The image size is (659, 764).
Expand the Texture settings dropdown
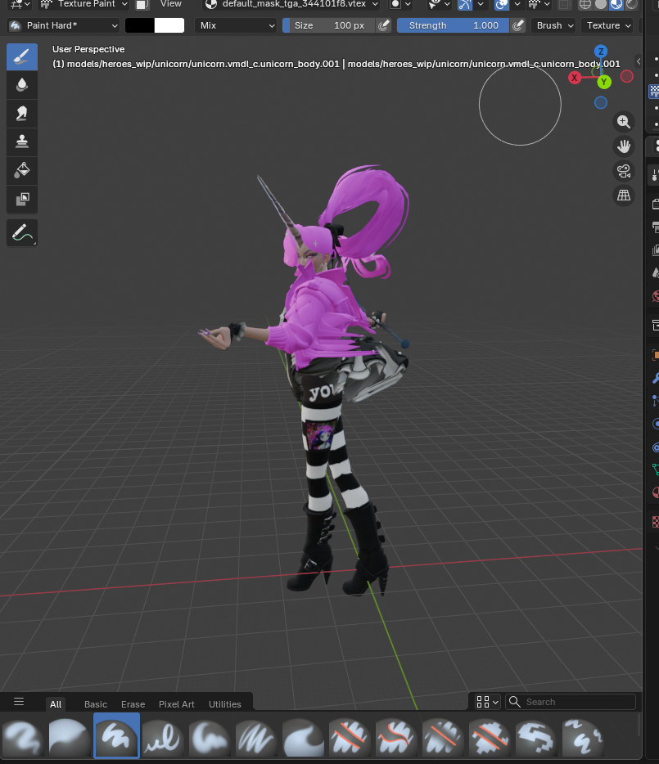[x=609, y=25]
